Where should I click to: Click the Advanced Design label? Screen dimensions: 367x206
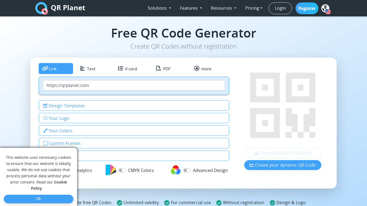click(x=210, y=170)
